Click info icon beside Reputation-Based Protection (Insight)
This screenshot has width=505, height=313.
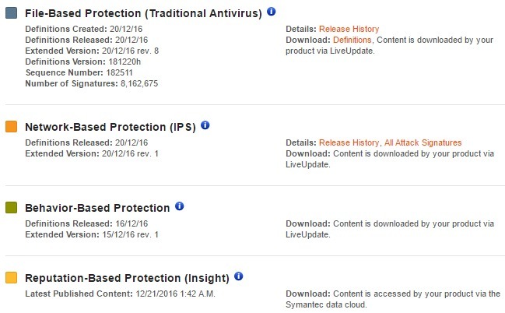pos(239,276)
